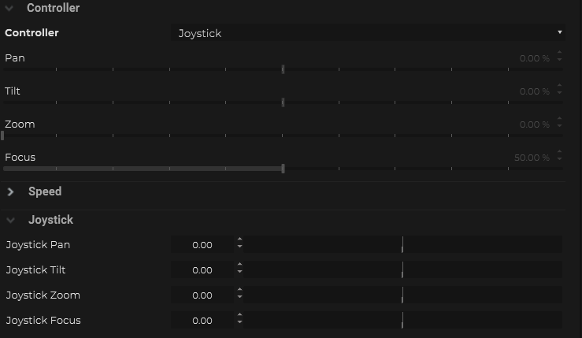This screenshot has width=582, height=338.
Task: Expand the Speed section
Action: (x=10, y=191)
